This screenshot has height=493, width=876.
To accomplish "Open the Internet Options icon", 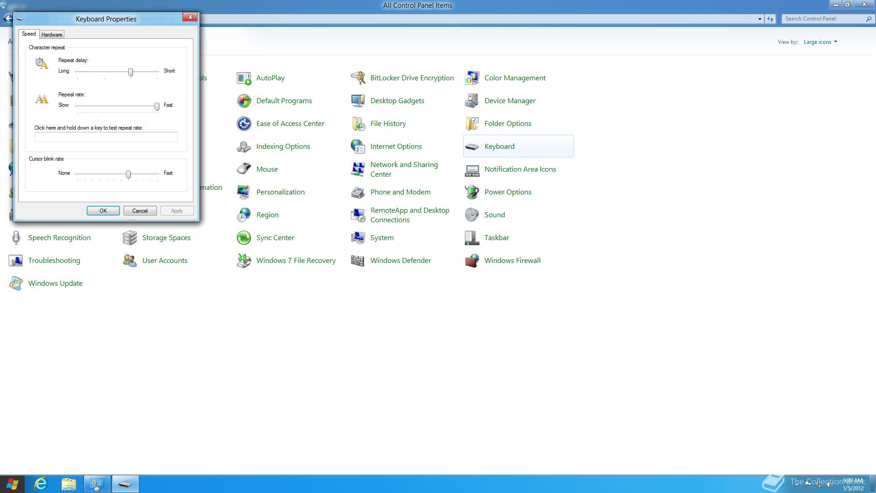I will tap(358, 147).
